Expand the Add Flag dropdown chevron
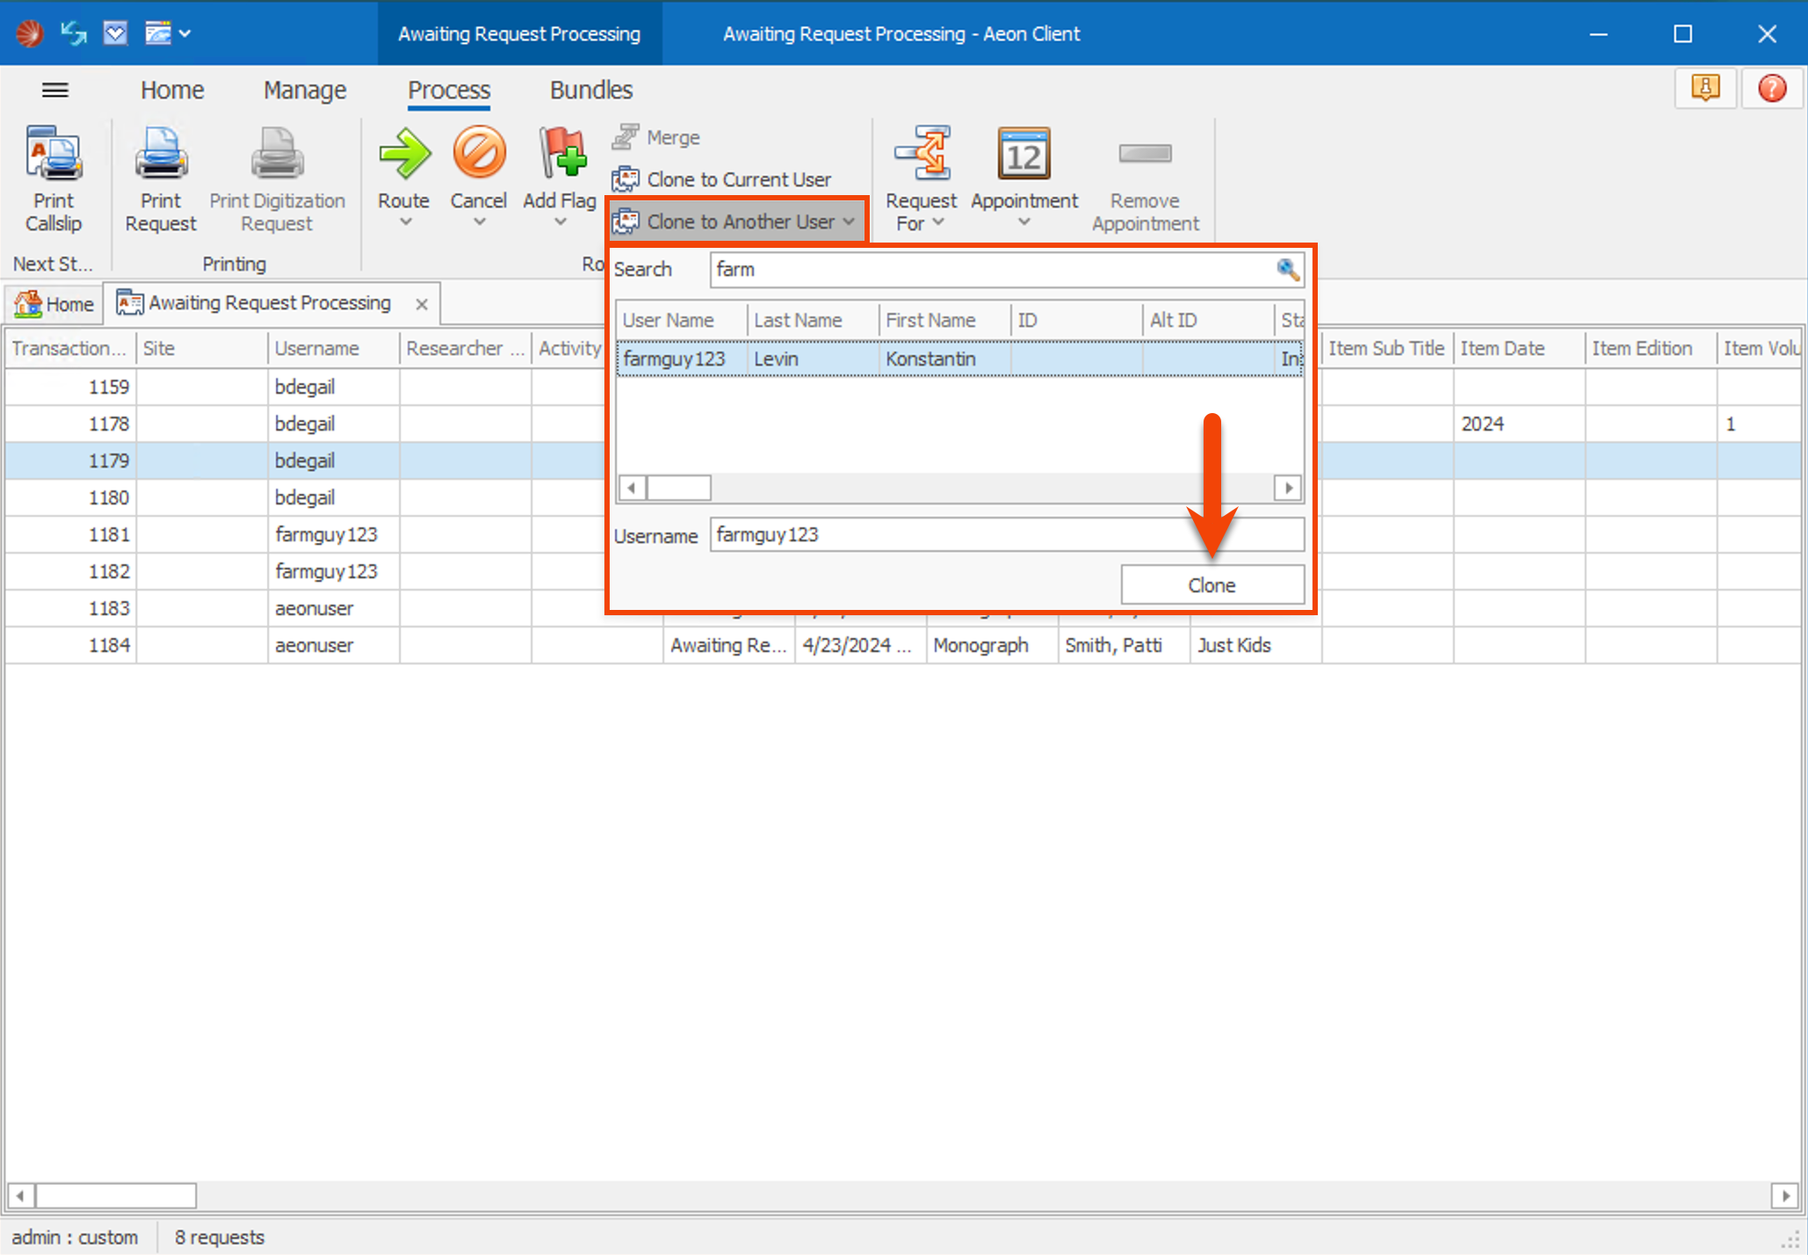The height and width of the screenshot is (1255, 1808). tap(560, 222)
